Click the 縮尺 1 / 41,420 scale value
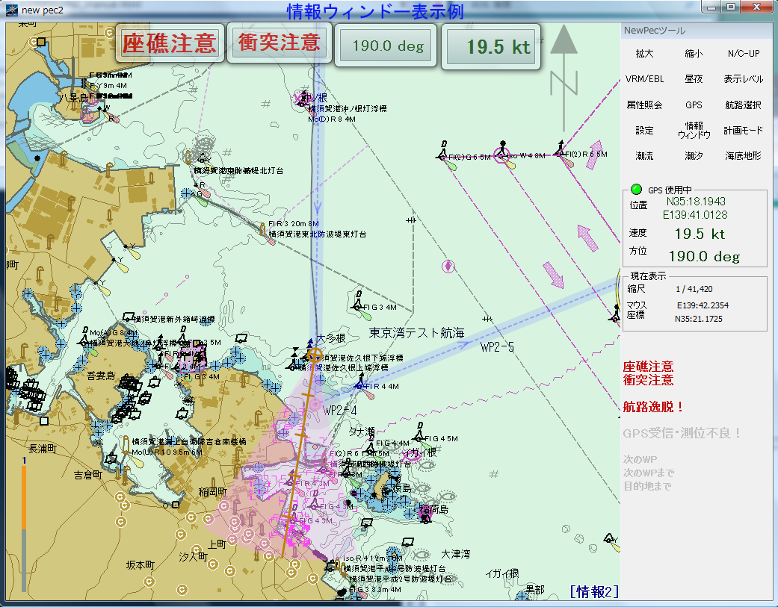Viewport: 778px width, 607px height. click(x=694, y=289)
